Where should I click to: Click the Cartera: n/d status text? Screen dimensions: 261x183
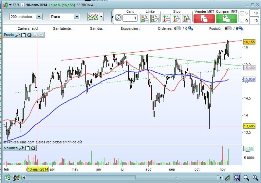coord(28,28)
